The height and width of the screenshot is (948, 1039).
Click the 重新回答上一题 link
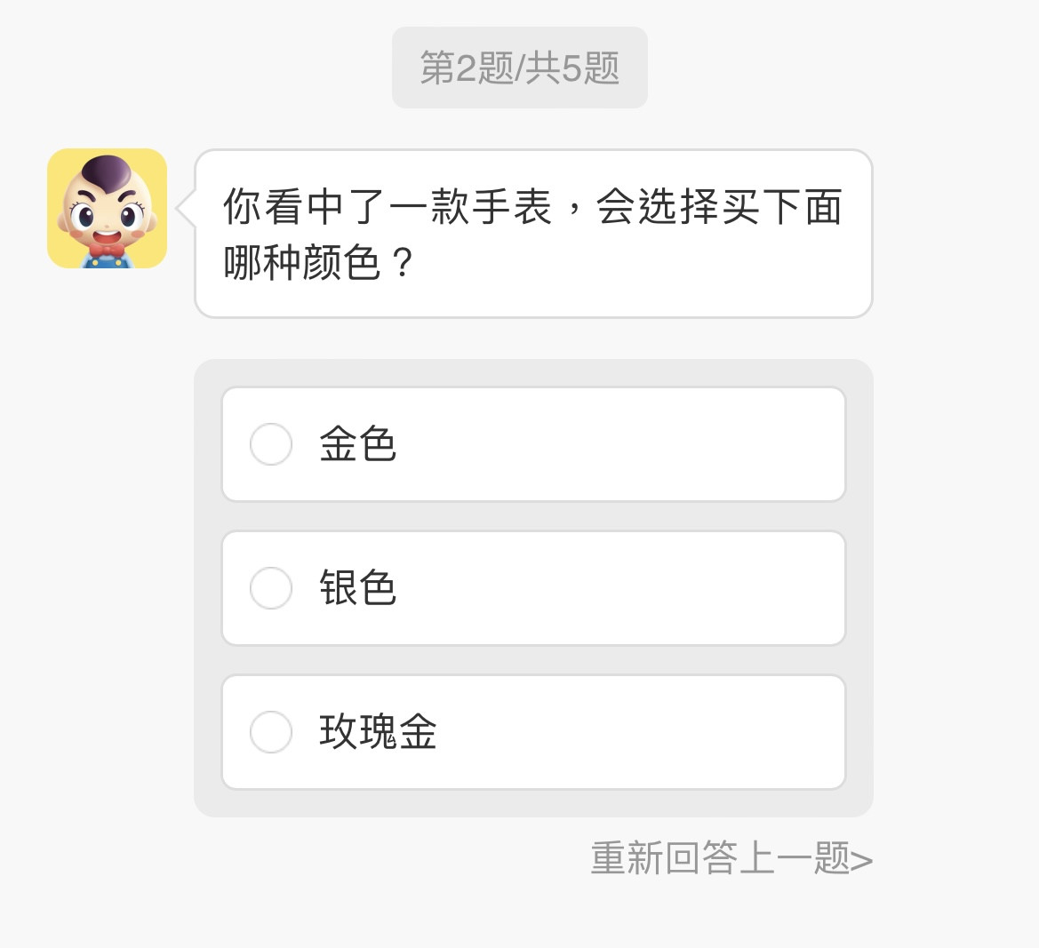click(720, 859)
